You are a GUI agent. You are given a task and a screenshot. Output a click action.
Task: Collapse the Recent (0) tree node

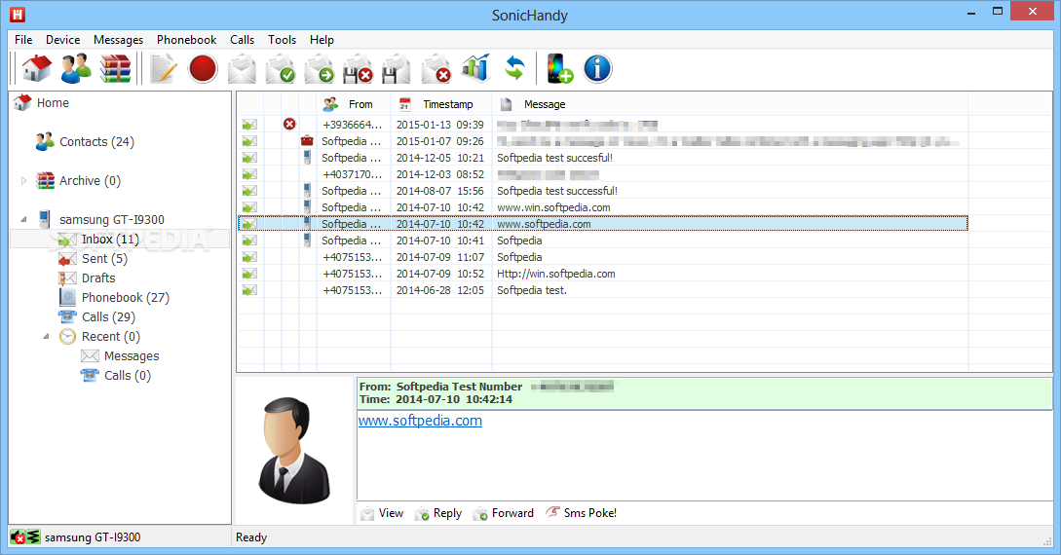pos(46,336)
